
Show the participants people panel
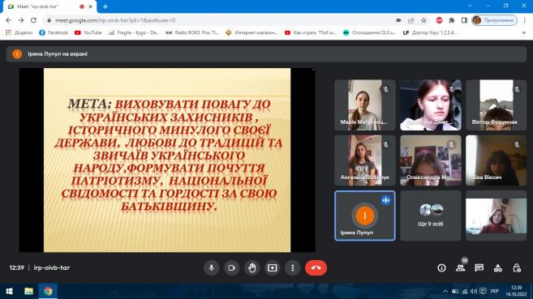pyautogui.click(x=461, y=267)
